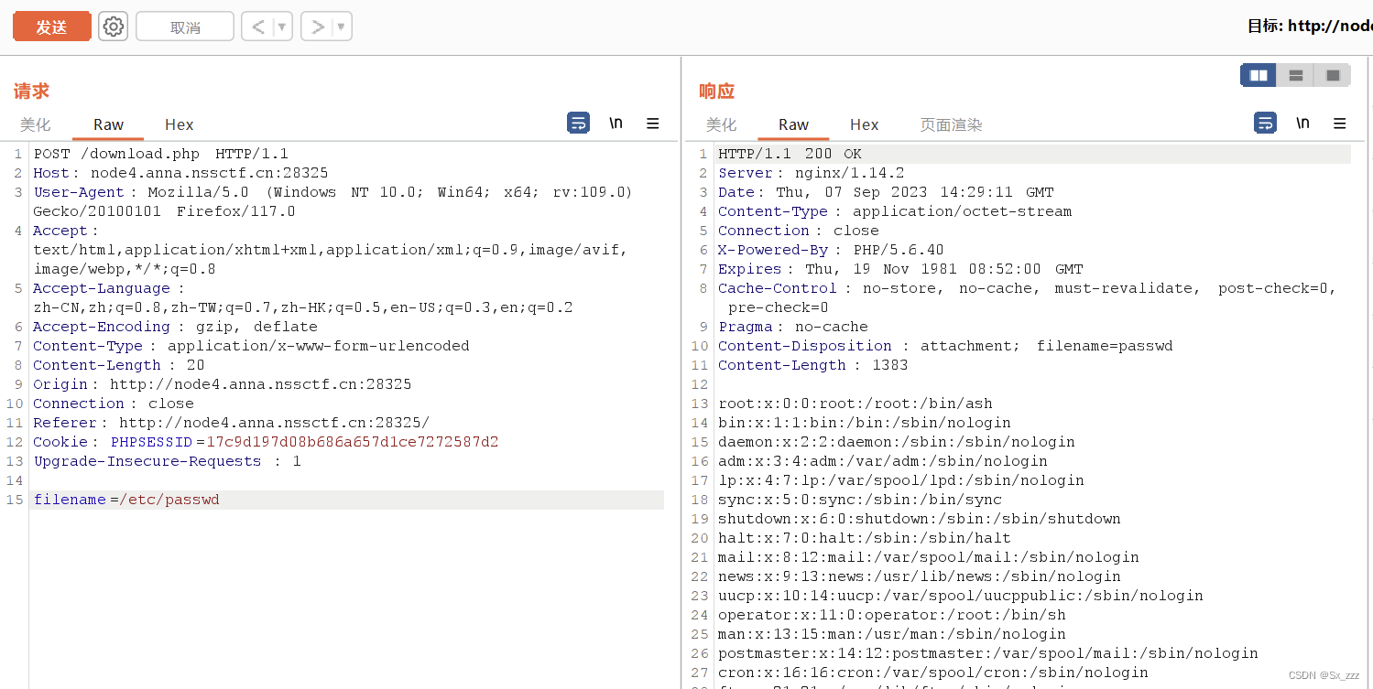Toggle word wrap icon in request panel
The image size is (1373, 689).
(x=578, y=124)
